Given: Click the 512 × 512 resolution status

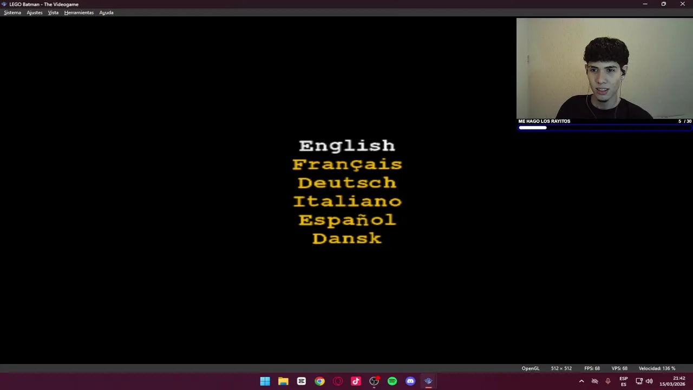Looking at the screenshot, I should 561,368.
